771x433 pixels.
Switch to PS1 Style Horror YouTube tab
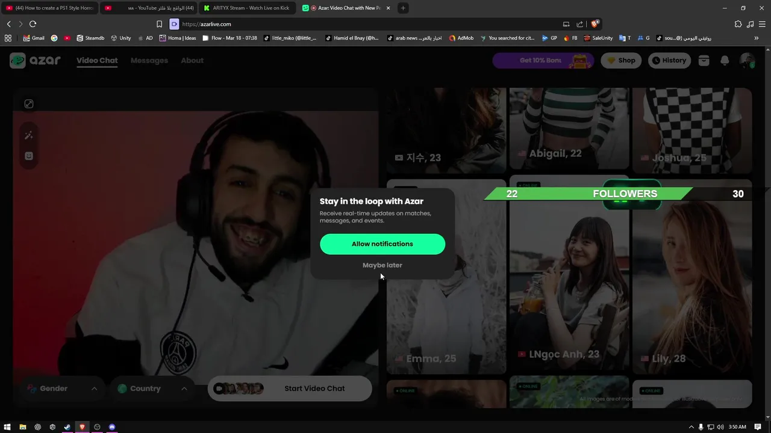[x=51, y=8]
